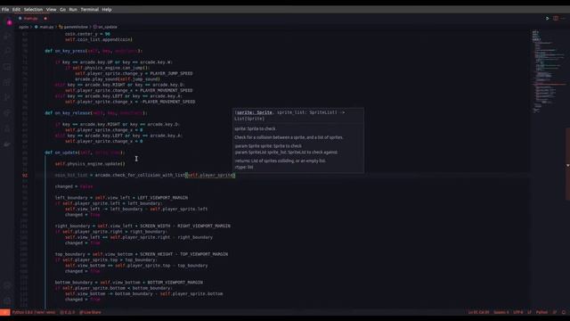Click the Ln, Col cursor position indicator

(x=478, y=312)
